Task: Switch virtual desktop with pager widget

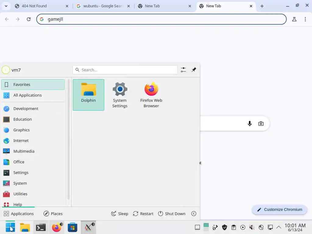Action: 206,227
